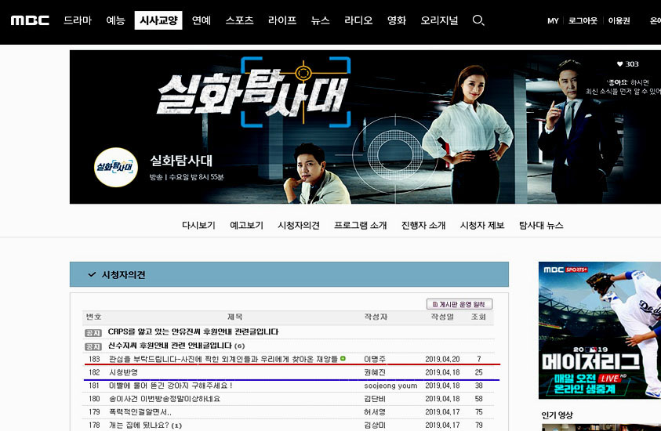Open the MY page link
The image size is (661, 431).
[553, 21]
